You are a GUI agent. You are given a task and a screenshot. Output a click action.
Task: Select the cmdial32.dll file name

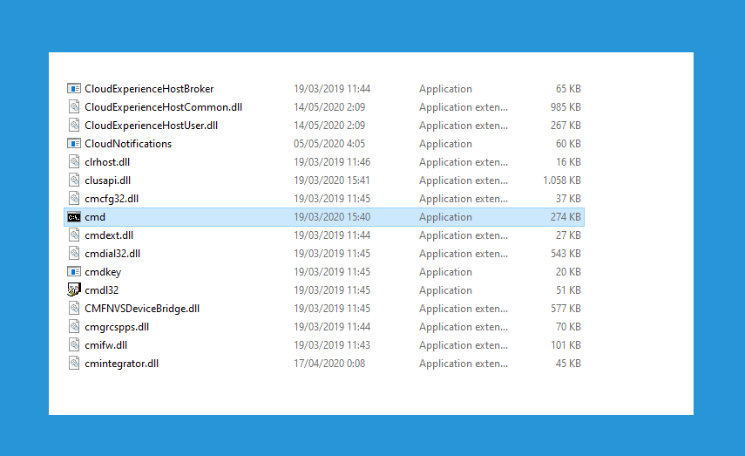112,254
